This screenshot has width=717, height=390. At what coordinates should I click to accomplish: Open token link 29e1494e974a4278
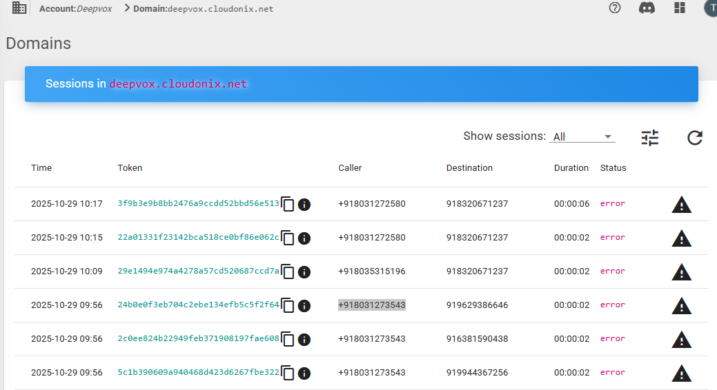(198, 271)
